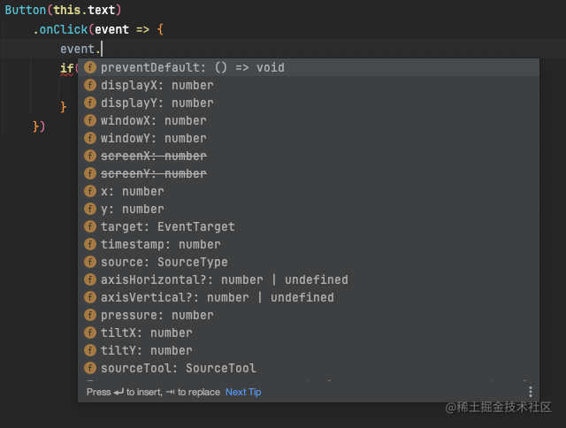Click field icon beside sourceTool
This screenshot has width=566, height=428.
click(90, 368)
